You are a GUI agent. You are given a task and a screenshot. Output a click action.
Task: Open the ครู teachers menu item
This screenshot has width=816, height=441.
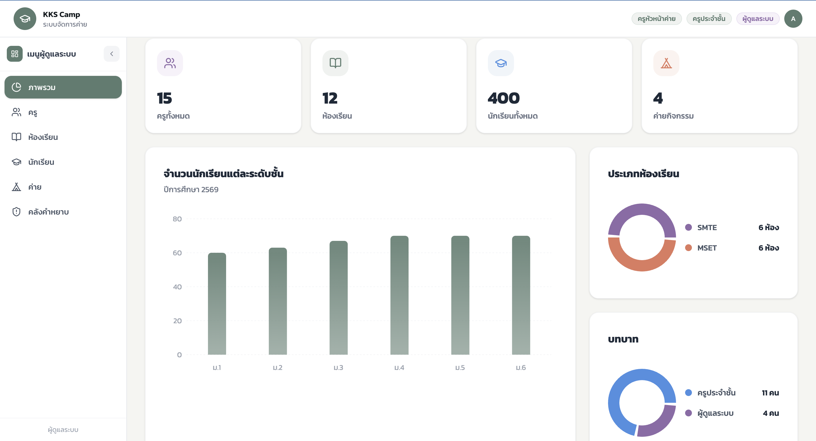pos(63,112)
